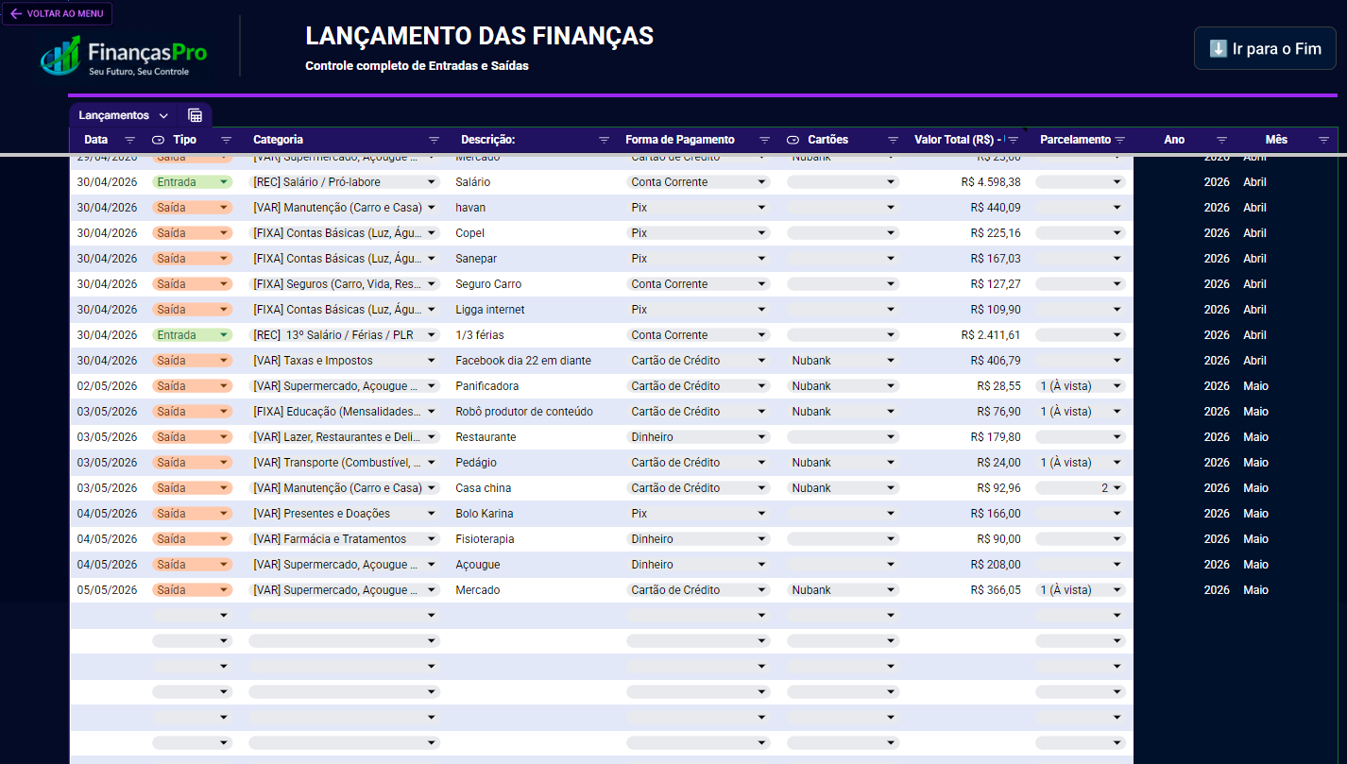
Task: Open the Valor Total column filter icon
Action: [1014, 140]
